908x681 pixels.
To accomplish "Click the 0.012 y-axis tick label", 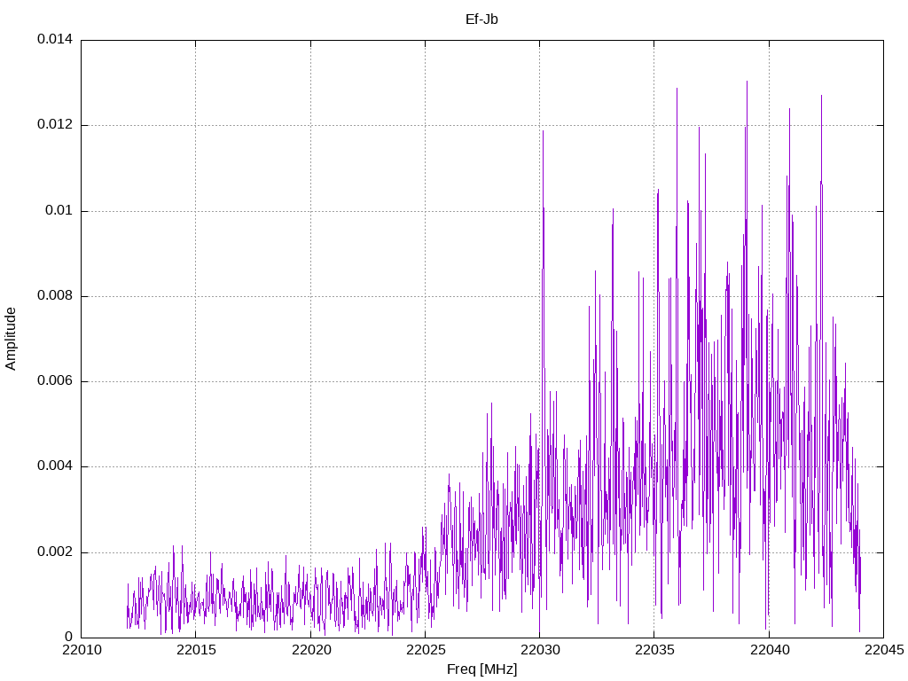I will point(55,124).
